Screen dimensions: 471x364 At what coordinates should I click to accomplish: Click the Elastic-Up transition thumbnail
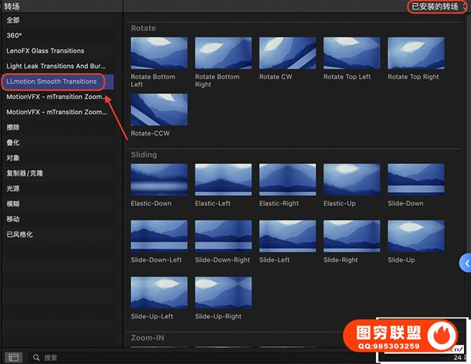(x=352, y=180)
